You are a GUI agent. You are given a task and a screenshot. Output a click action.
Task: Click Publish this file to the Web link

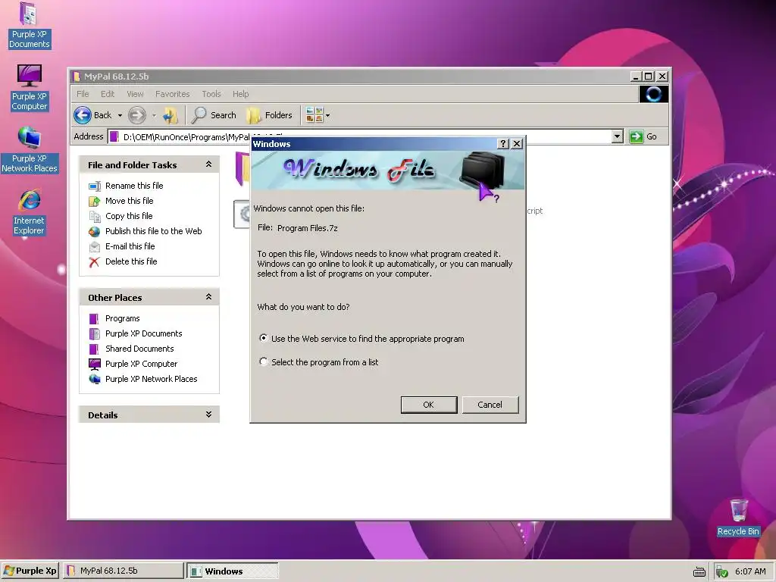[x=153, y=231]
